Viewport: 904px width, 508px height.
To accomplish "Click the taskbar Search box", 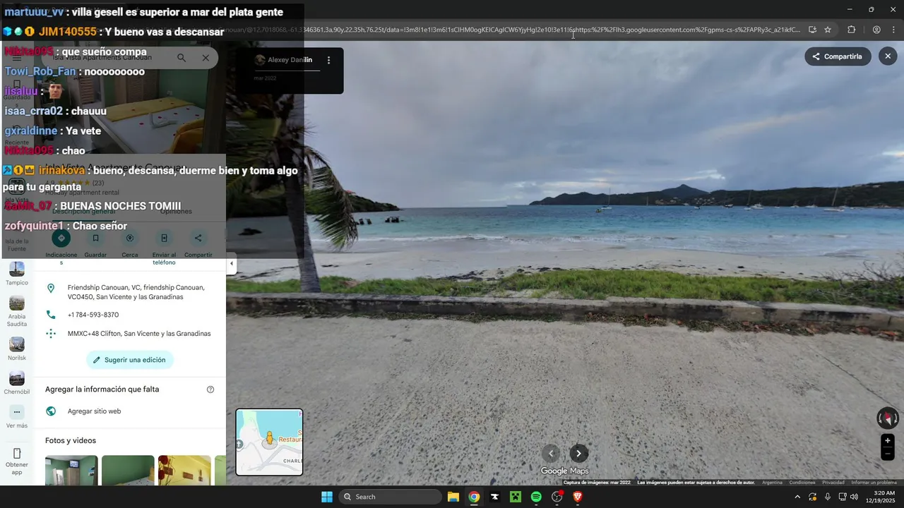I will coord(391,497).
